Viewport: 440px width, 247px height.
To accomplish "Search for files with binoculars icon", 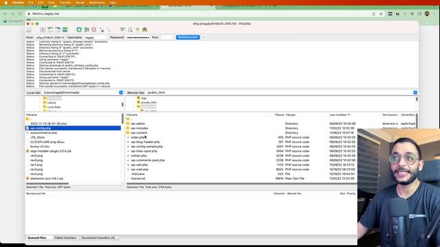I will [x=145, y=30].
